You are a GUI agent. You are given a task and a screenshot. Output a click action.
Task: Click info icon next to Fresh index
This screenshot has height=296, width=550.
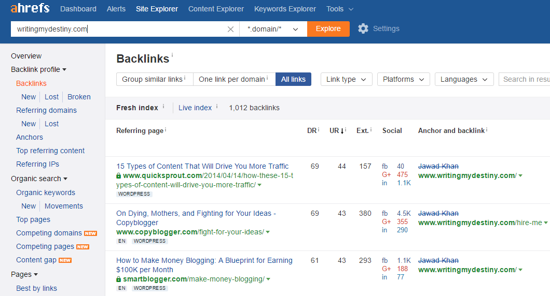tap(163, 106)
